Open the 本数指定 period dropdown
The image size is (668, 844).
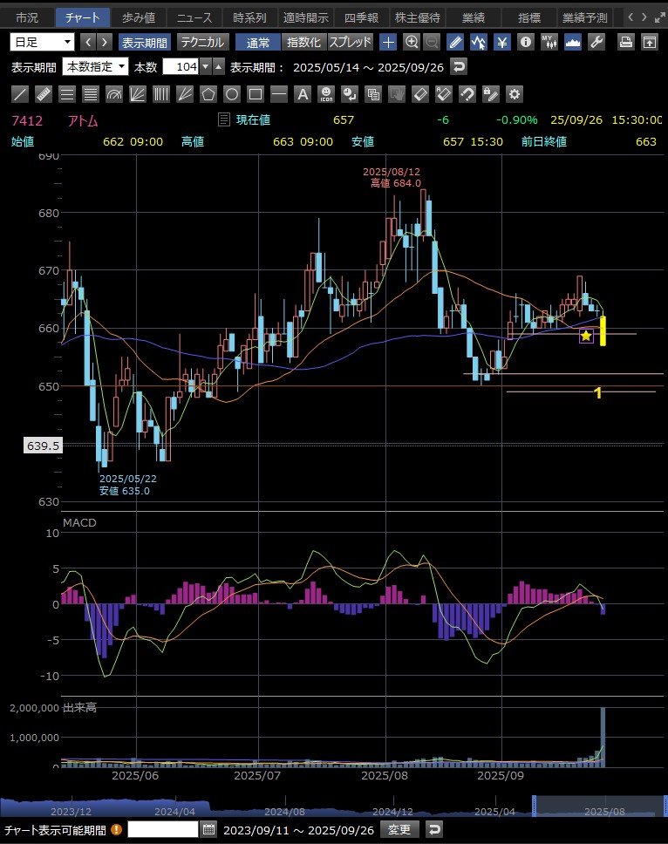pyautogui.click(x=96, y=67)
